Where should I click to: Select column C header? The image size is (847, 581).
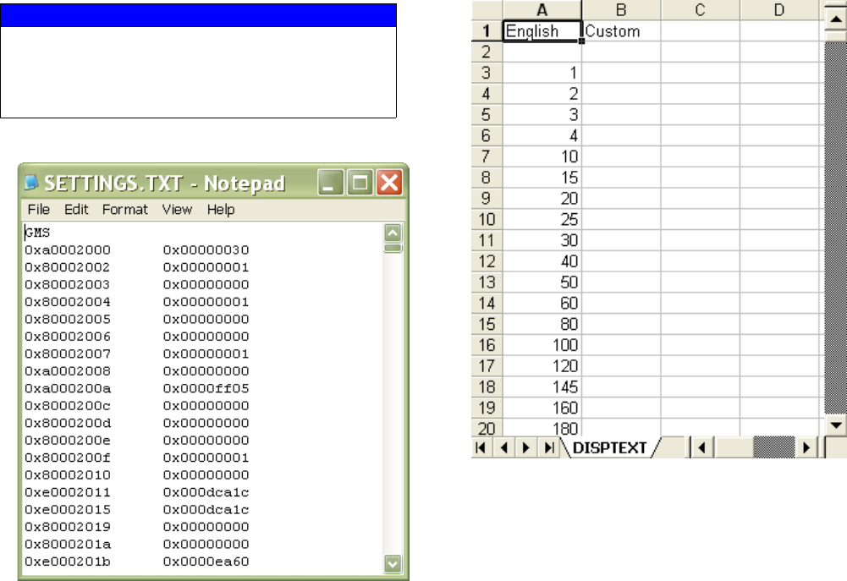point(700,9)
